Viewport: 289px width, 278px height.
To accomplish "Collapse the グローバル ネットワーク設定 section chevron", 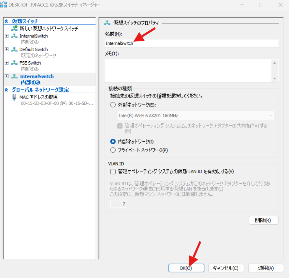I will [6, 90].
